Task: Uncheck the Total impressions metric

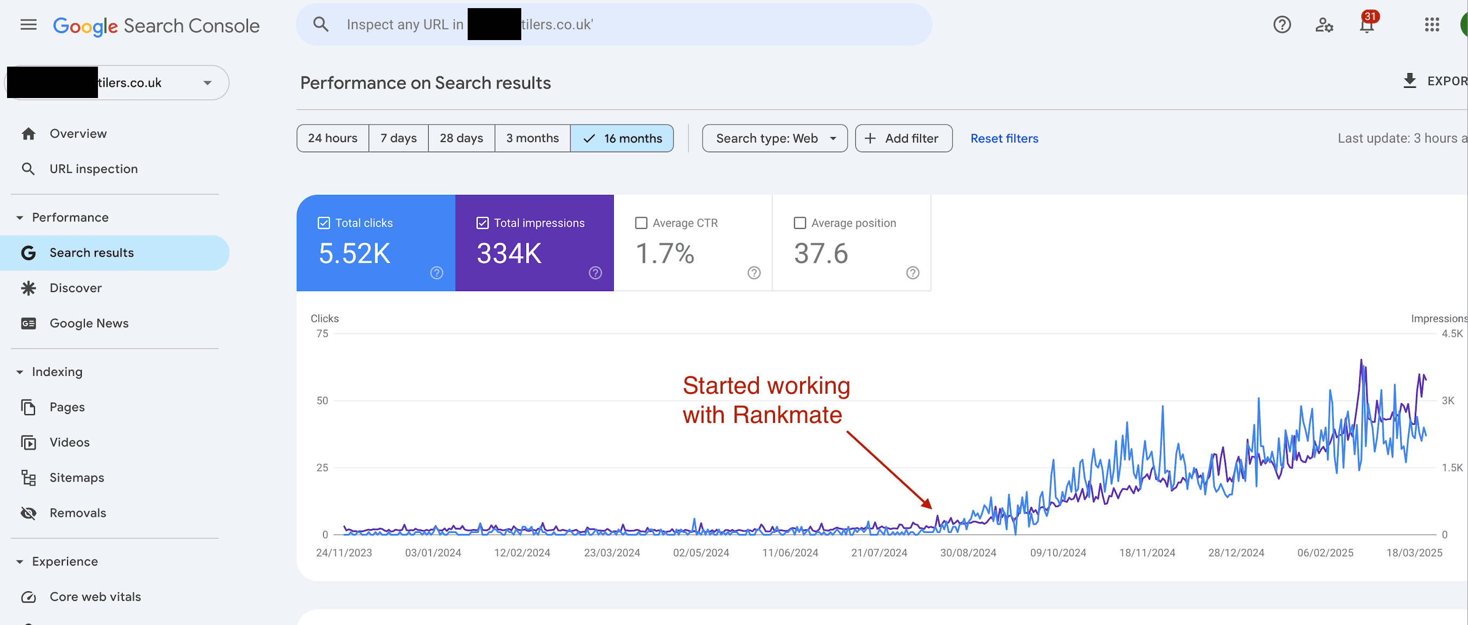Action: click(x=483, y=223)
